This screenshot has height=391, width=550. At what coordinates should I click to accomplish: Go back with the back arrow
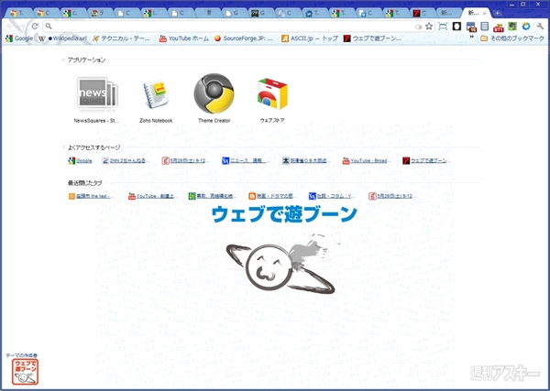pos(10,26)
